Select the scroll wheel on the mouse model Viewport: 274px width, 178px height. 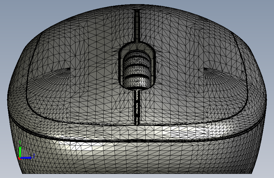[137, 70]
